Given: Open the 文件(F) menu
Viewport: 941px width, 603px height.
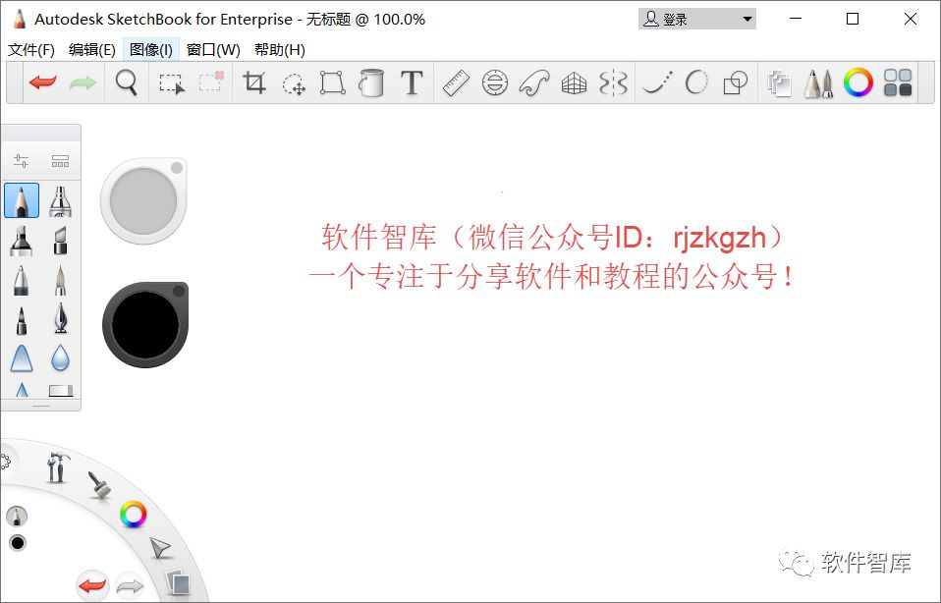Looking at the screenshot, I should pos(31,50).
